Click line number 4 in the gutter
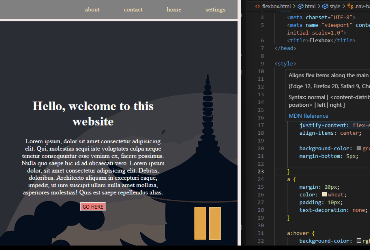Screen dimensions: 370x250 point(262,17)
